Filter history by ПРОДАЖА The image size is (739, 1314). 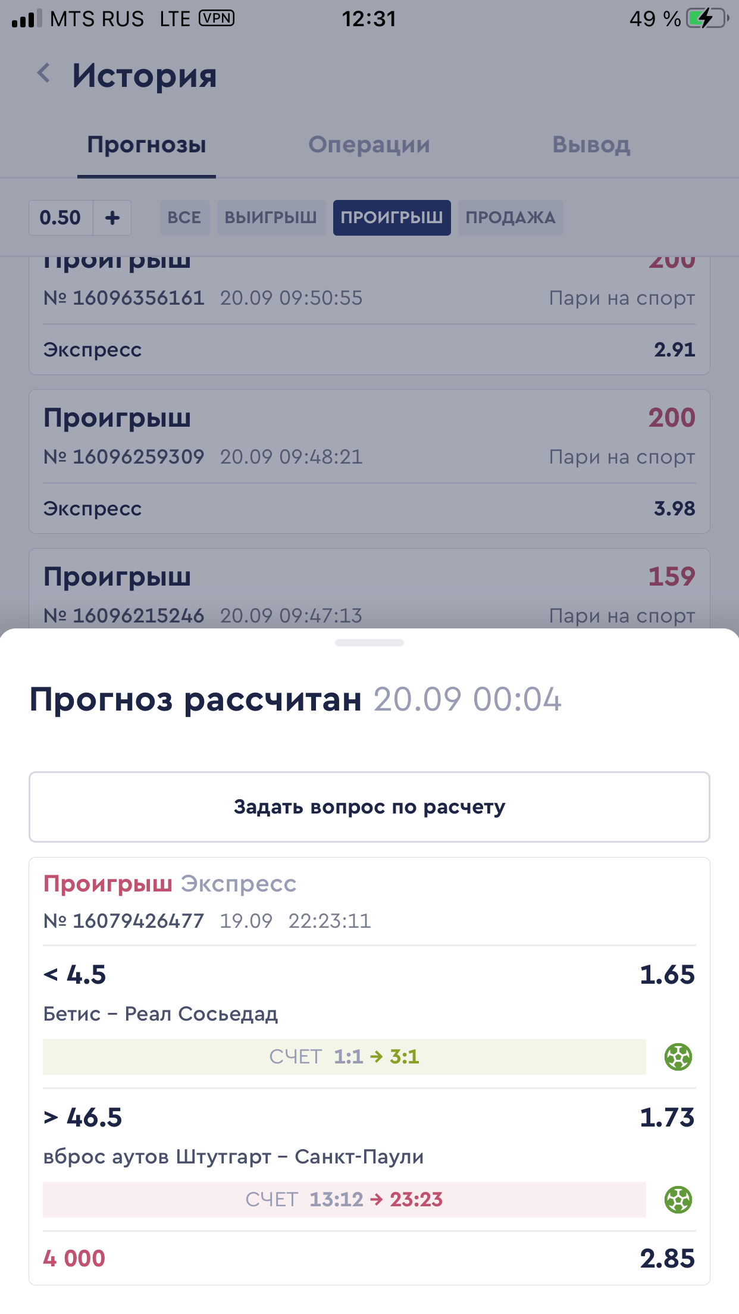point(511,218)
